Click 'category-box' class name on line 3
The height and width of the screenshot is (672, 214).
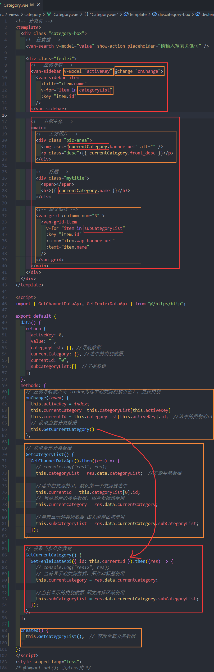tap(66, 34)
